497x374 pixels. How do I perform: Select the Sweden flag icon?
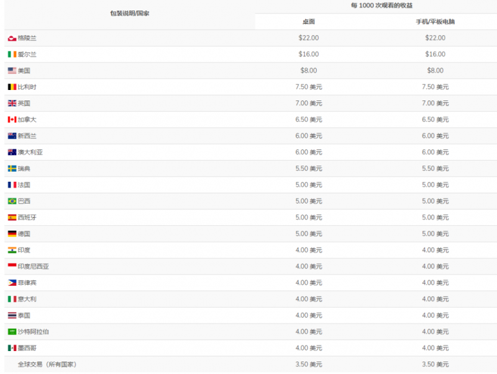(x=12, y=169)
